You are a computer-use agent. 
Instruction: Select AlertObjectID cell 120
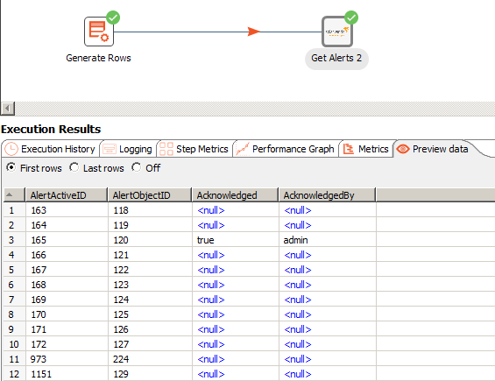point(150,240)
